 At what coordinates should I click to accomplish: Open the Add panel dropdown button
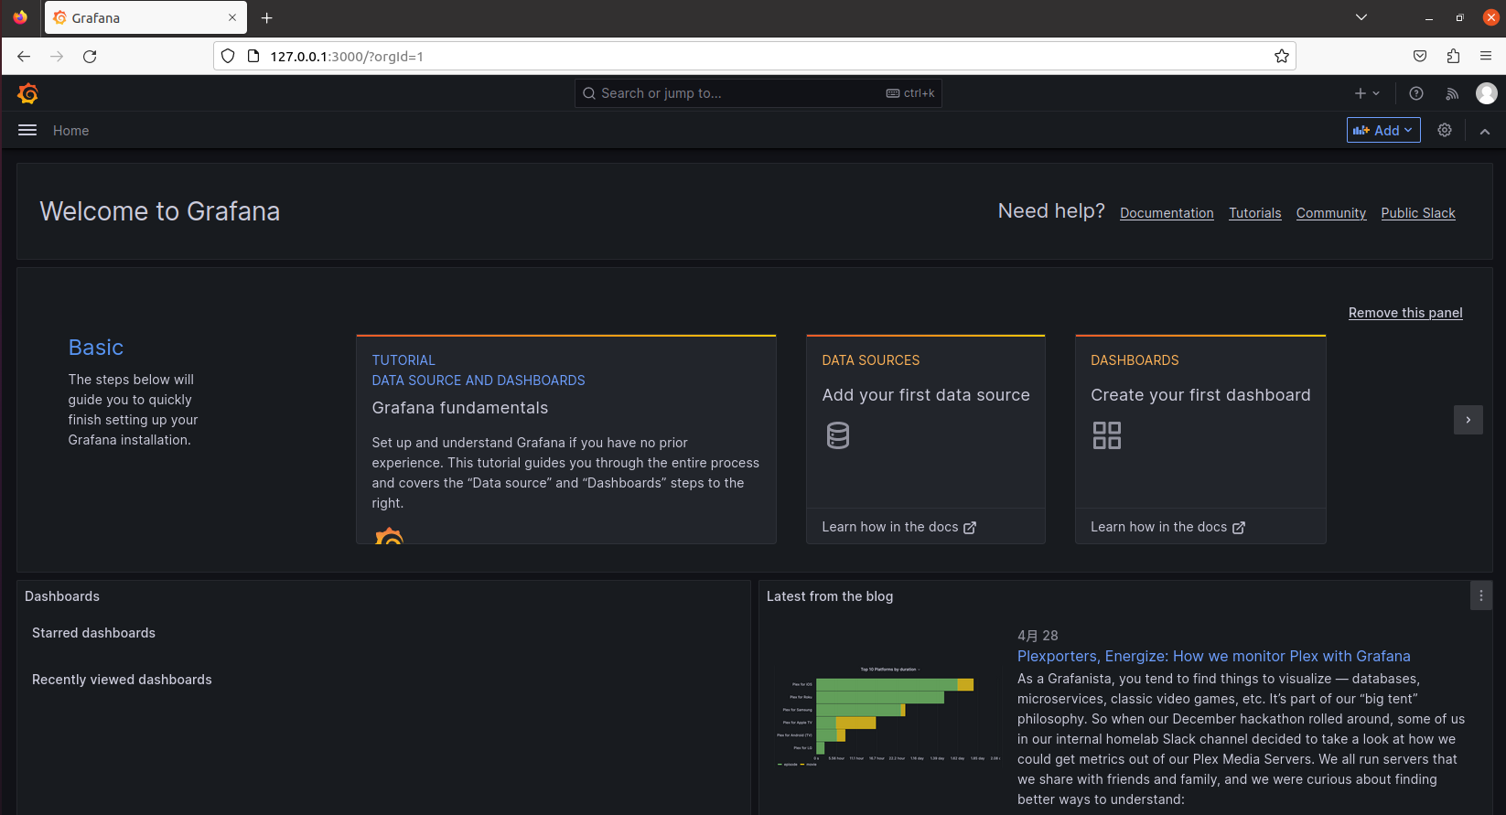pyautogui.click(x=1383, y=130)
